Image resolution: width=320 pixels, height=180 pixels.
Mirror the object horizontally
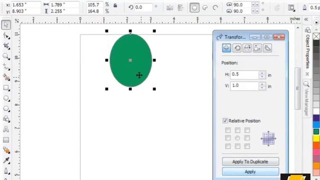pos(169,8)
